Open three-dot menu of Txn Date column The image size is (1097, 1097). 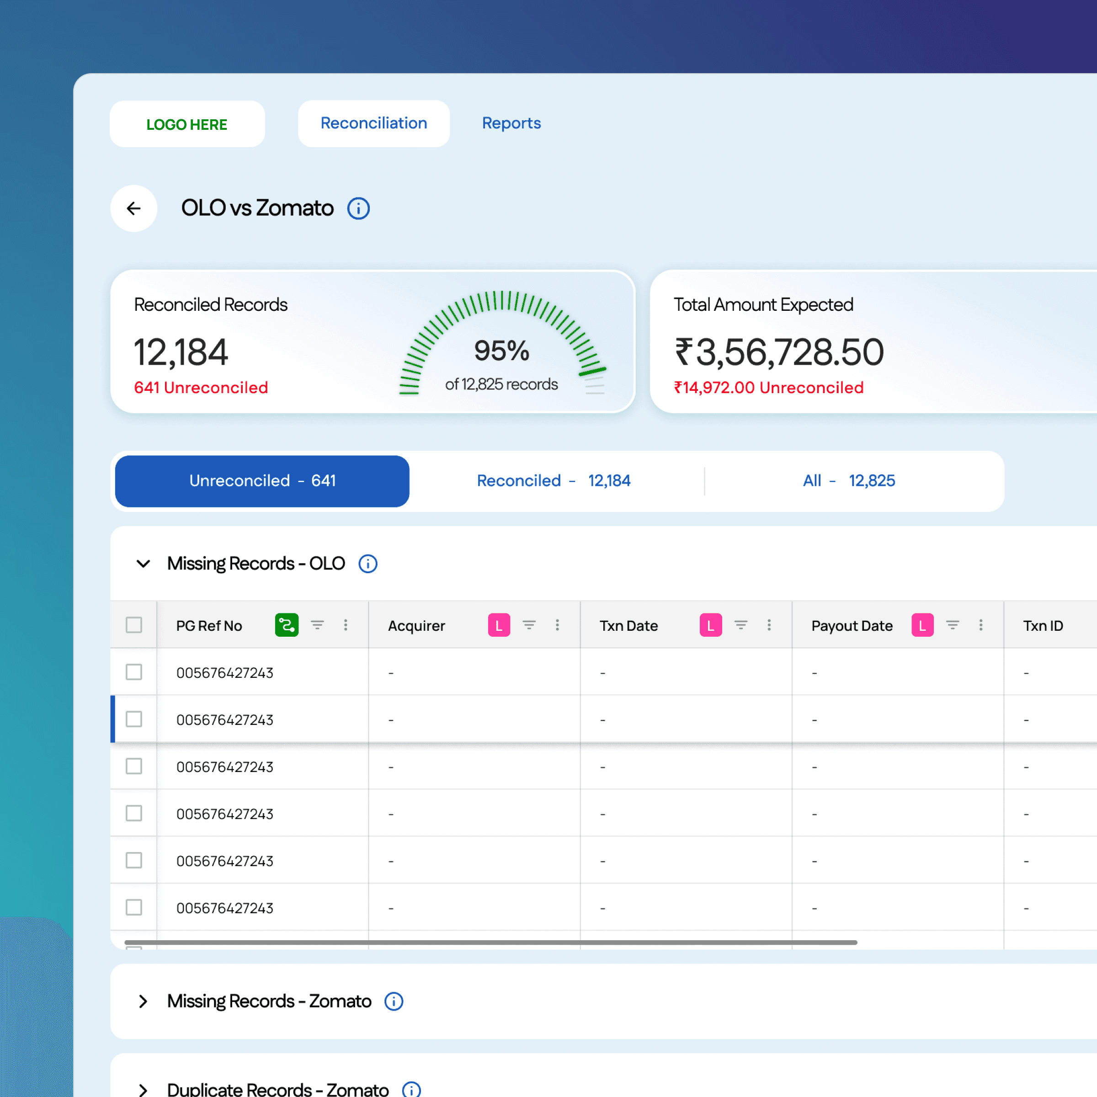[x=769, y=625]
